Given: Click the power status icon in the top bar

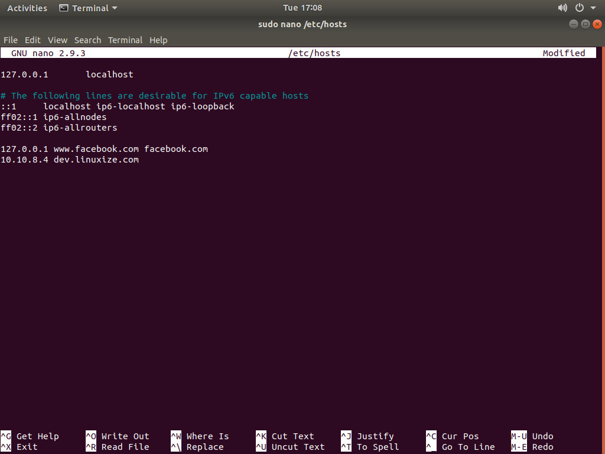Looking at the screenshot, I should [579, 8].
